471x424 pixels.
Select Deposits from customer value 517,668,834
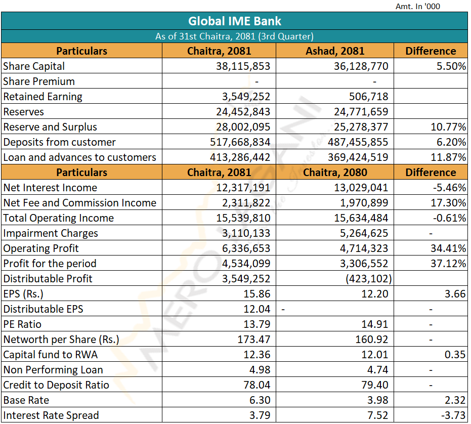[240, 142]
